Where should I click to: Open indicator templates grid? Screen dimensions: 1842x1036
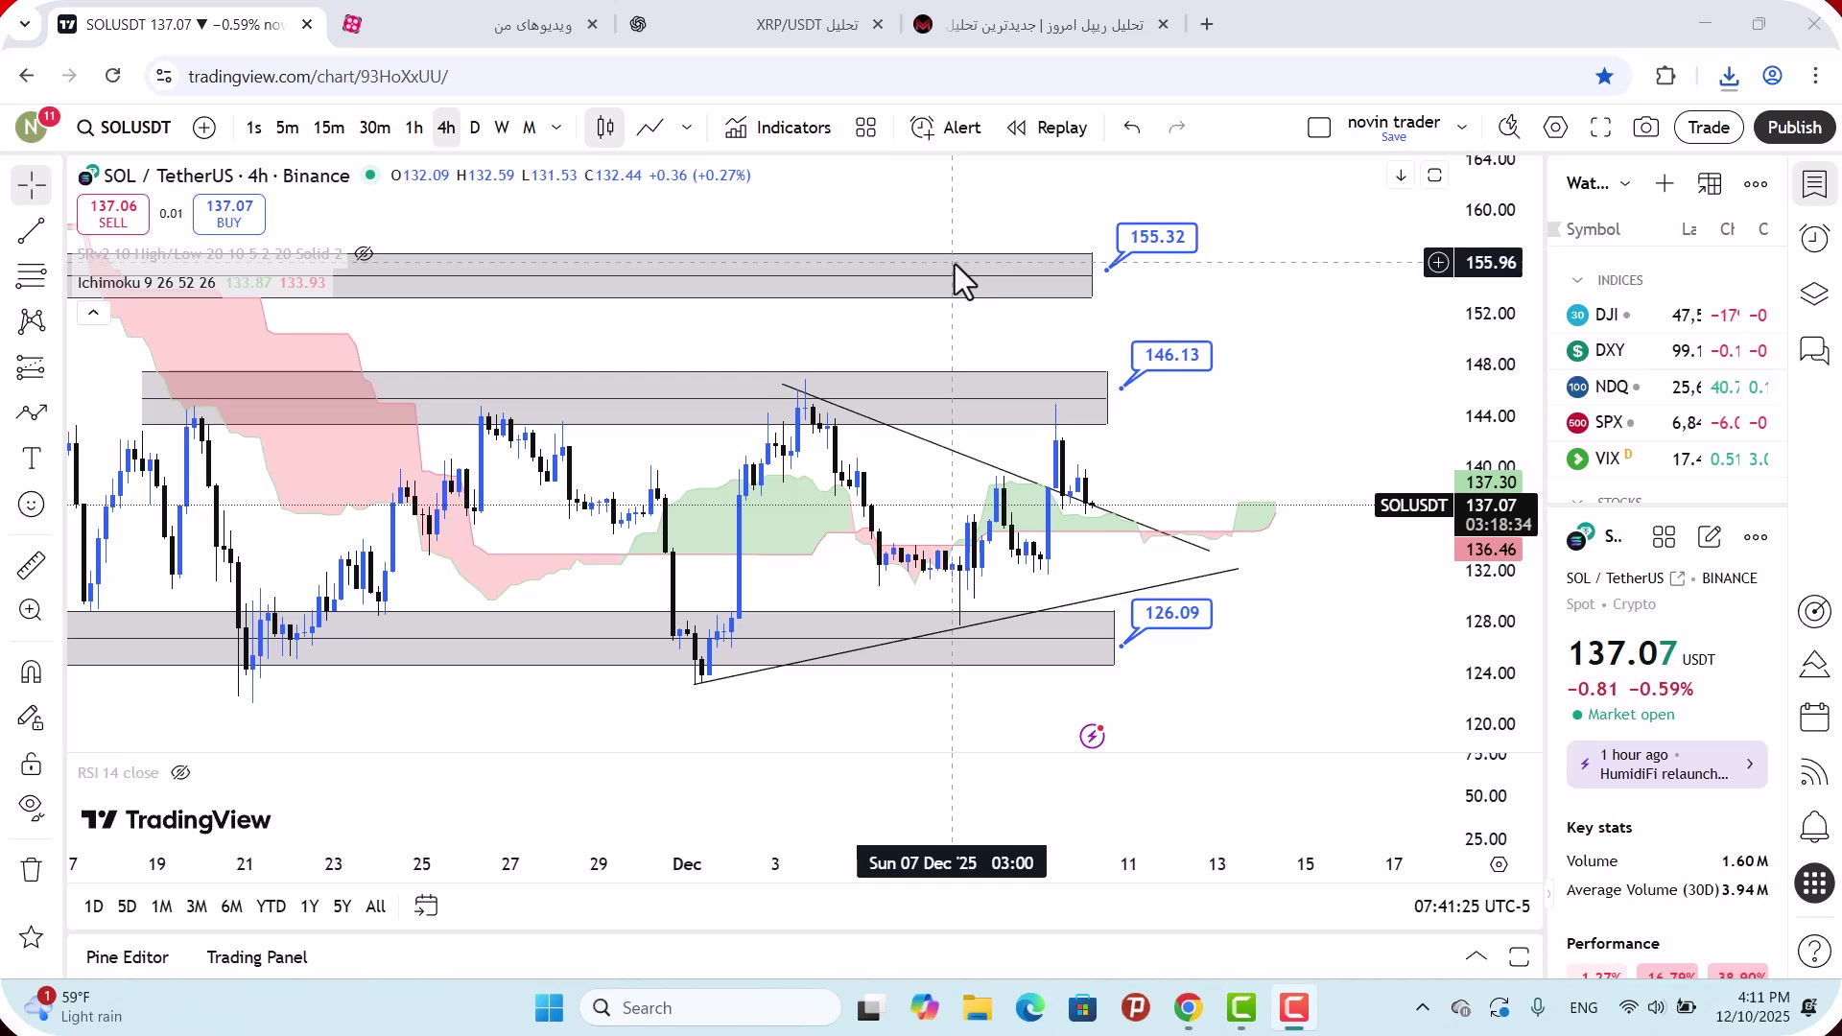coord(866,128)
